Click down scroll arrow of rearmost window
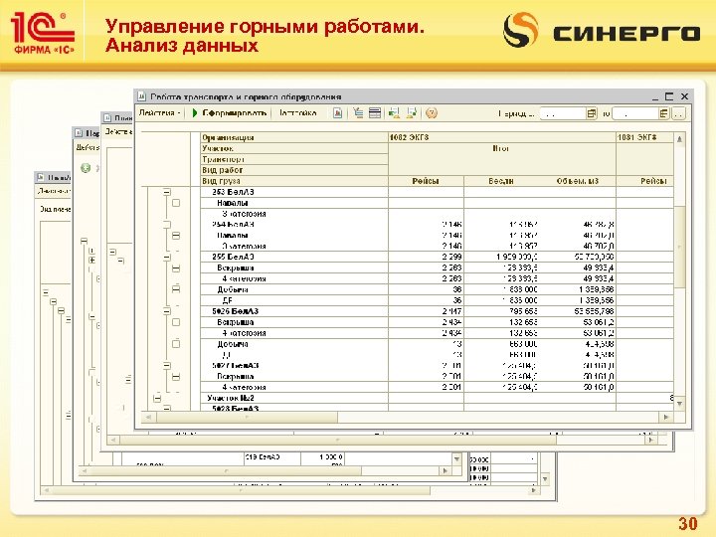Viewport: 716px width, 537px height. pyautogui.click(x=545, y=479)
